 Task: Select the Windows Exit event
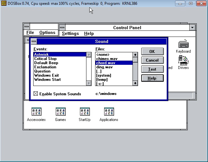tap(60, 75)
